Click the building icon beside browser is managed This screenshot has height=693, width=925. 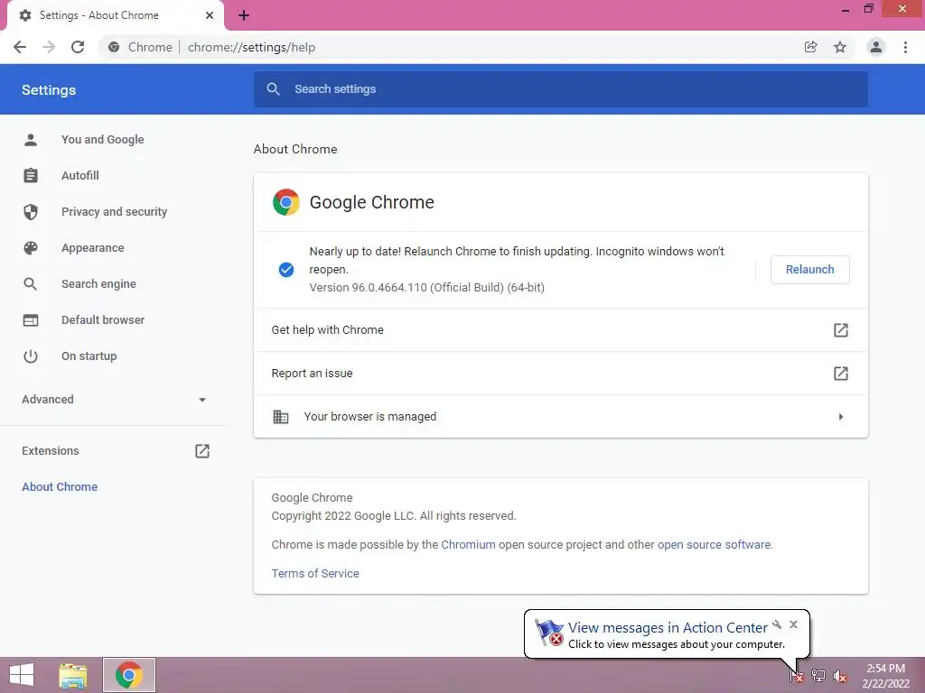(x=281, y=417)
